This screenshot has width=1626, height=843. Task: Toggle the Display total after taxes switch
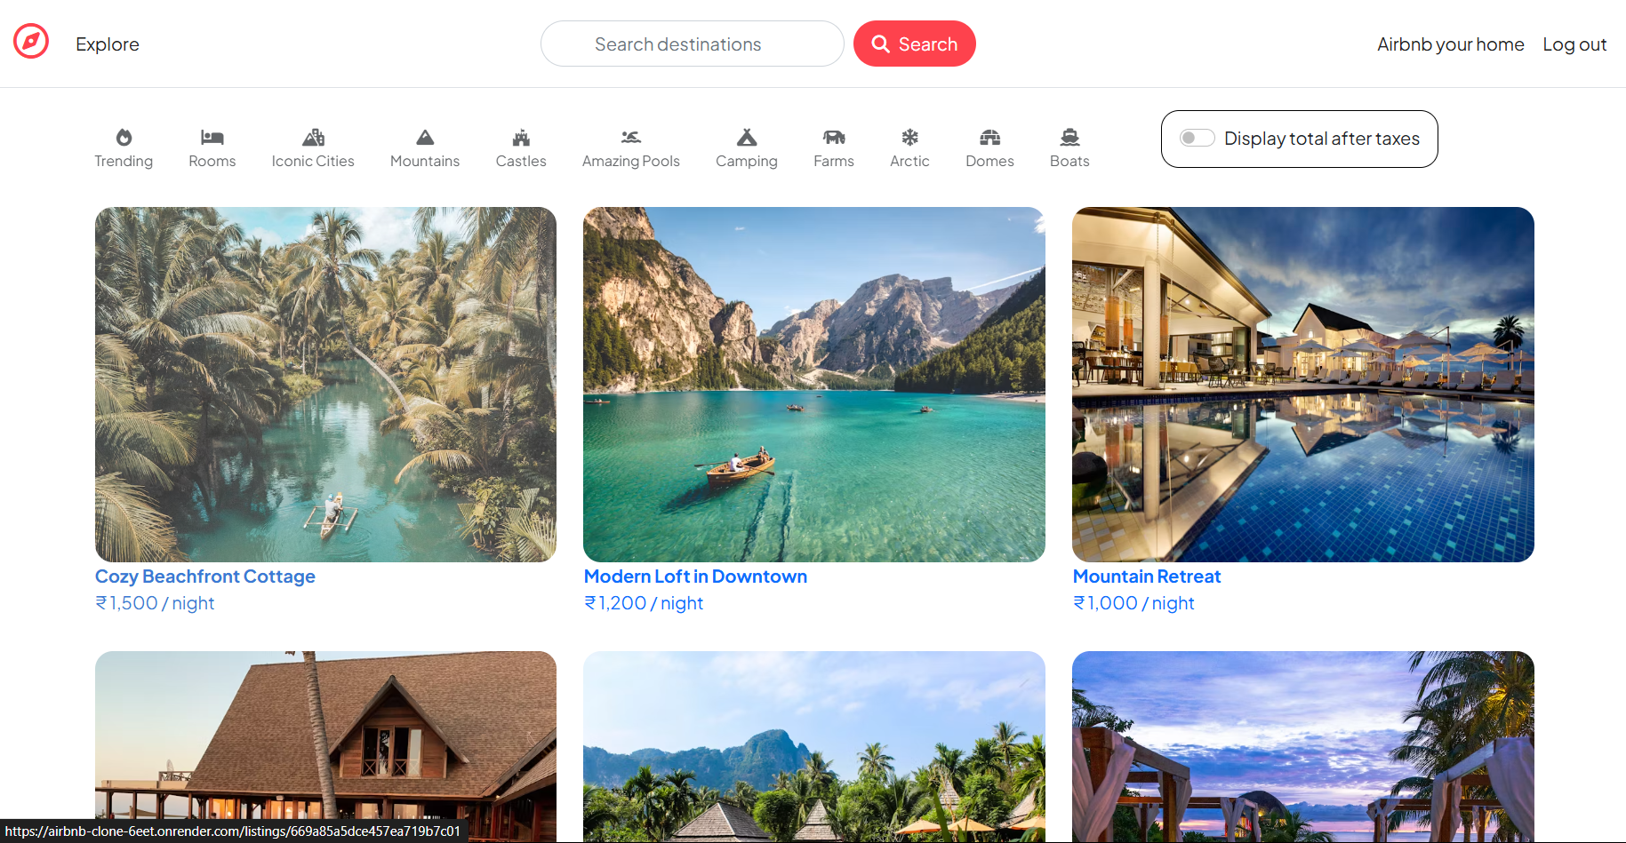point(1197,138)
